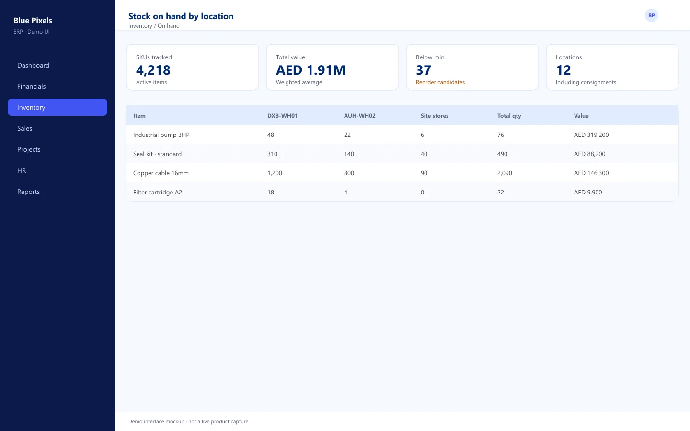This screenshot has width=690, height=431.
Task: Click the AED 1.91M total value figure
Action: click(310, 70)
